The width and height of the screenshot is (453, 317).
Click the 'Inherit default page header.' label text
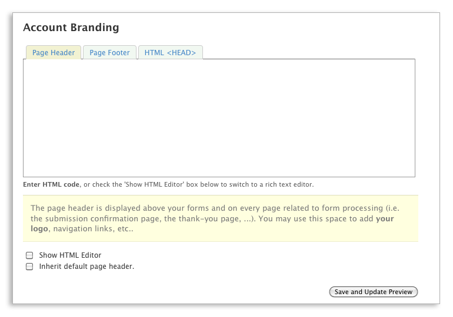point(86,267)
